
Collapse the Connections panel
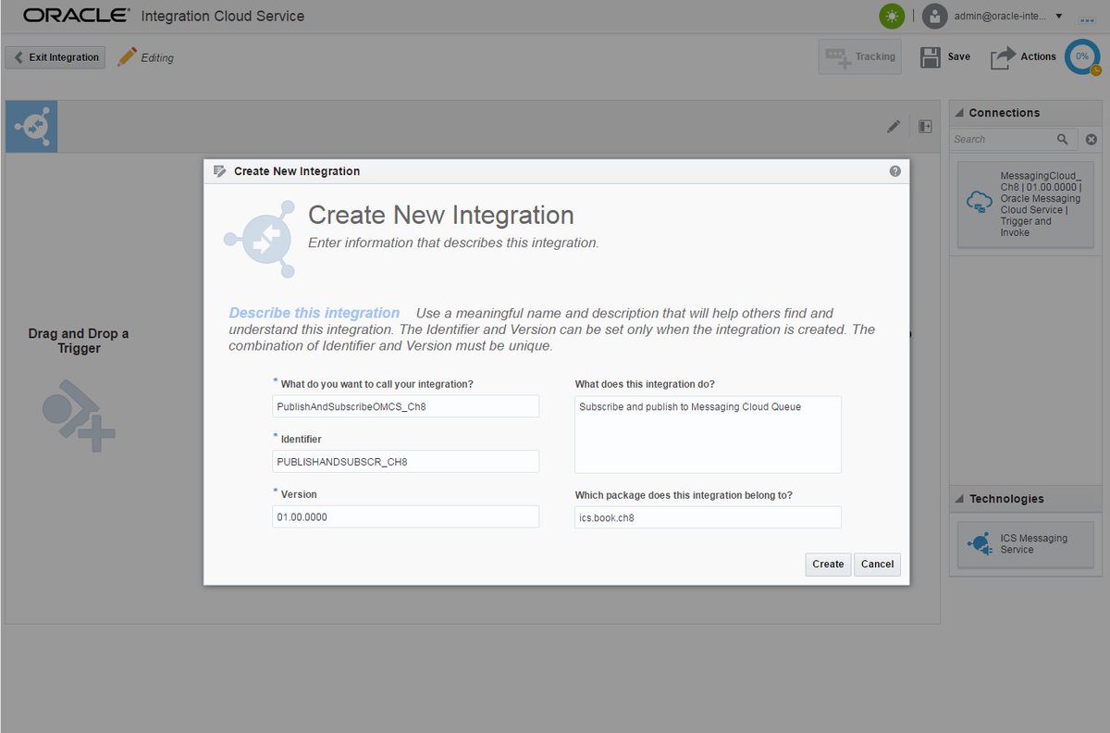point(959,113)
